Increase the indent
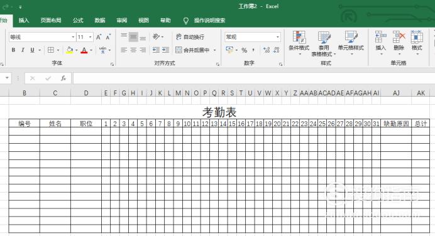This screenshot has height=236, width=435. pyautogui.click(x=165, y=50)
